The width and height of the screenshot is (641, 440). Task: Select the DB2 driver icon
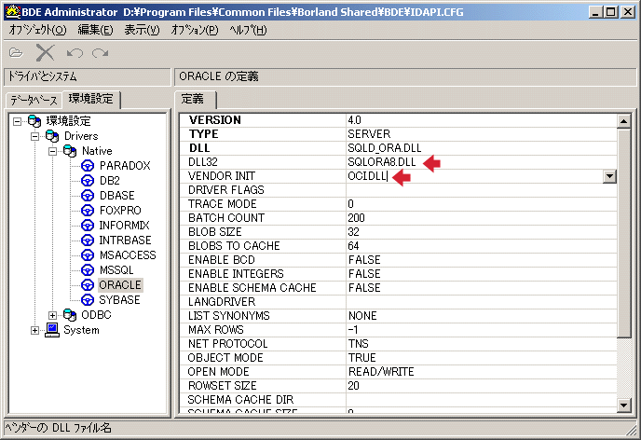[x=88, y=180]
